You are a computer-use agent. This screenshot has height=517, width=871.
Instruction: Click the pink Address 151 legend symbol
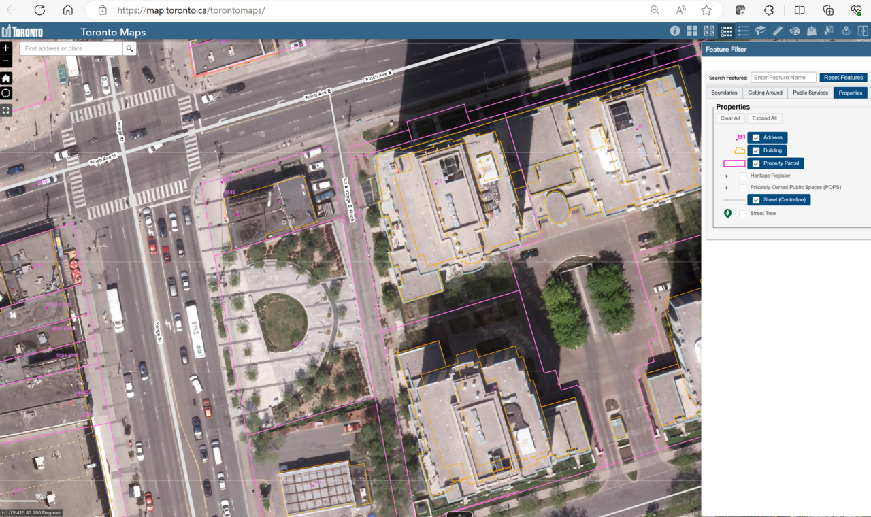tap(741, 137)
